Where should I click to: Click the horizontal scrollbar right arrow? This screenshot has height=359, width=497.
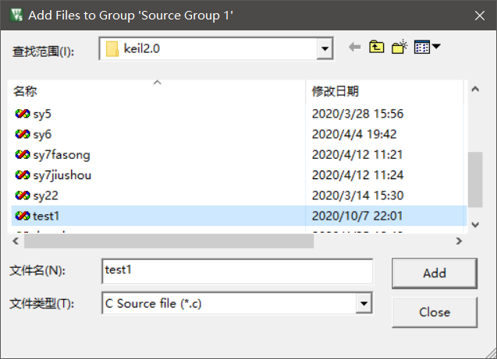pos(459,241)
